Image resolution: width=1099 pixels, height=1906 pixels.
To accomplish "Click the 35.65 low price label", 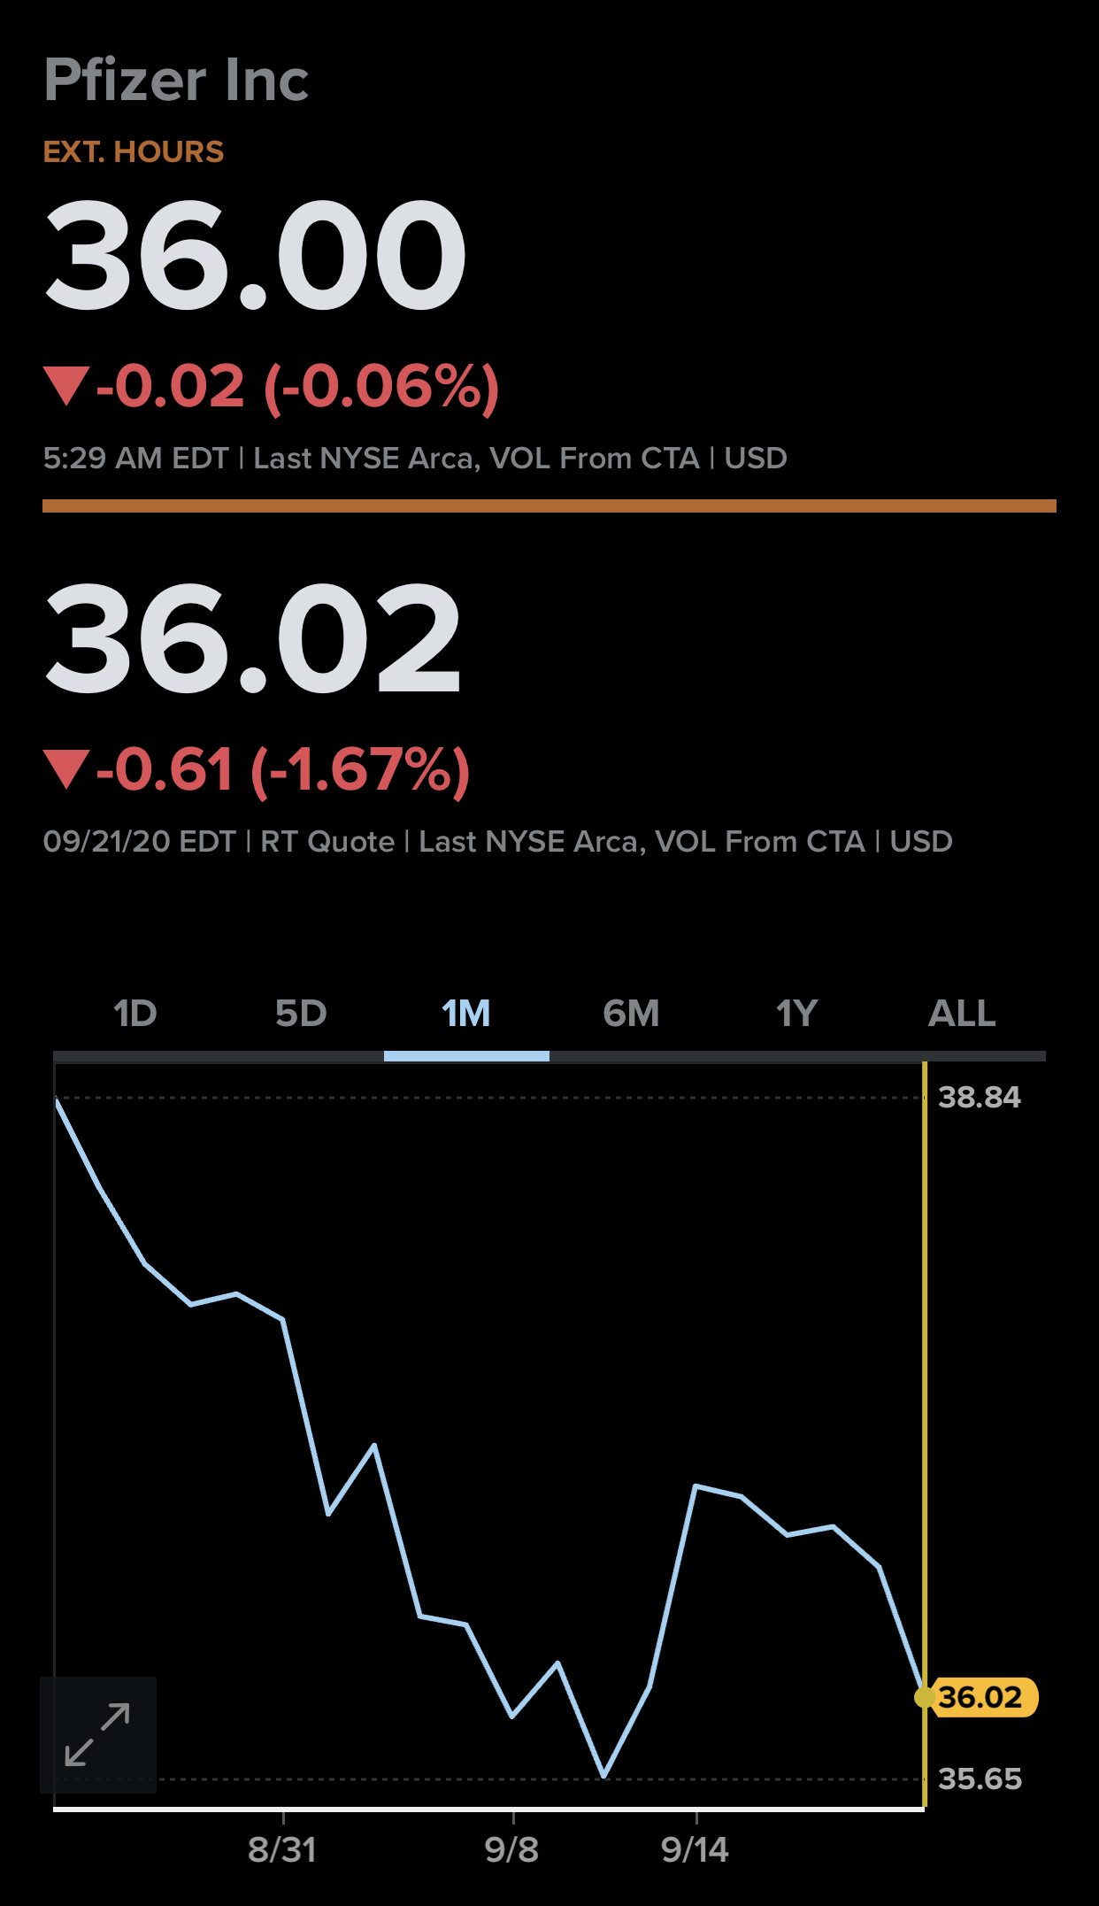I will [x=980, y=1779].
